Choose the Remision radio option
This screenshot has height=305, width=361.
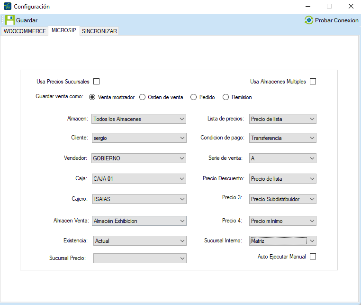pos(226,97)
